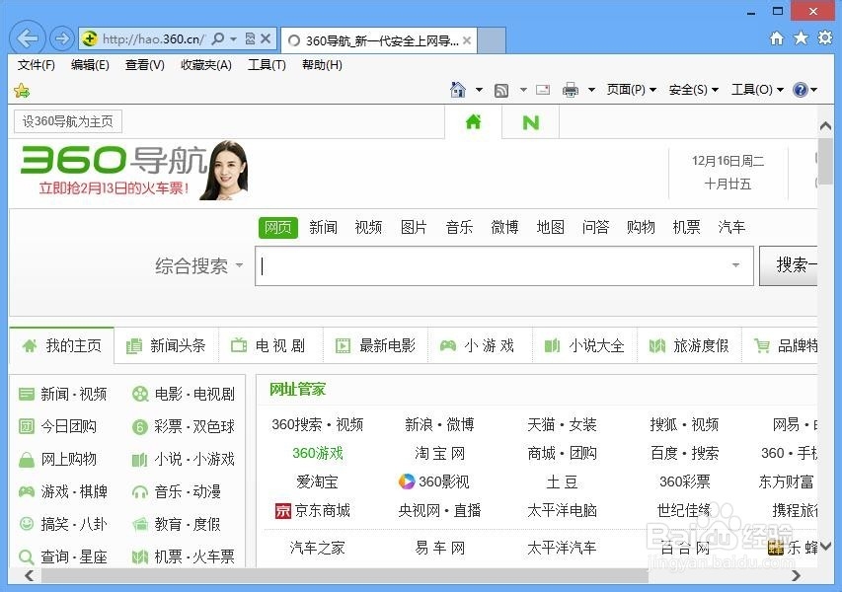Click the 360导航 logo

(114, 160)
